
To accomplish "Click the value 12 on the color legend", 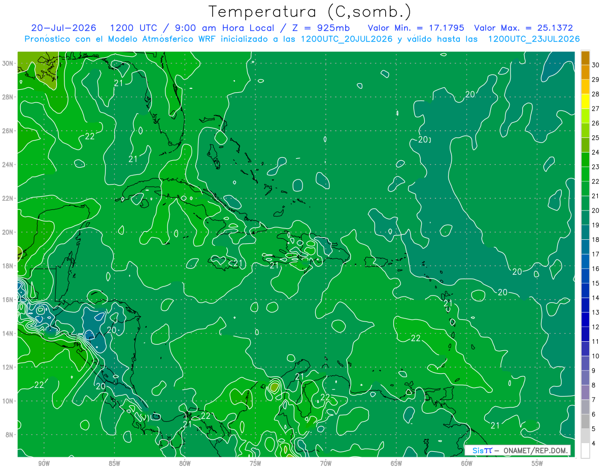I will coord(596,327).
